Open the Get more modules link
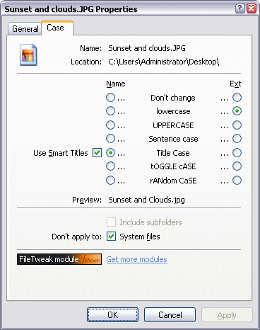This screenshot has width=260, height=330. coord(136,259)
